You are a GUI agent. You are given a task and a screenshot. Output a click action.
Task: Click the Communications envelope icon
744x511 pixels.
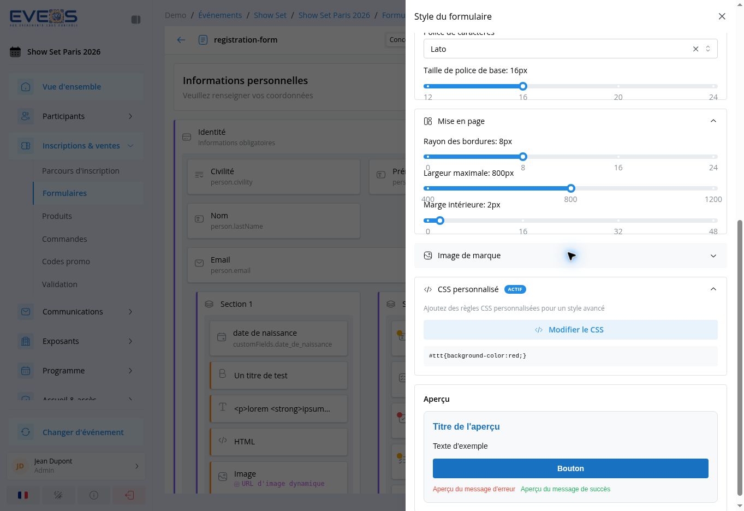[x=26, y=312]
